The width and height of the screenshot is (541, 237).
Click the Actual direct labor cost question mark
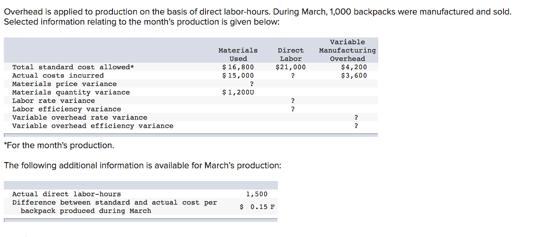(293, 75)
